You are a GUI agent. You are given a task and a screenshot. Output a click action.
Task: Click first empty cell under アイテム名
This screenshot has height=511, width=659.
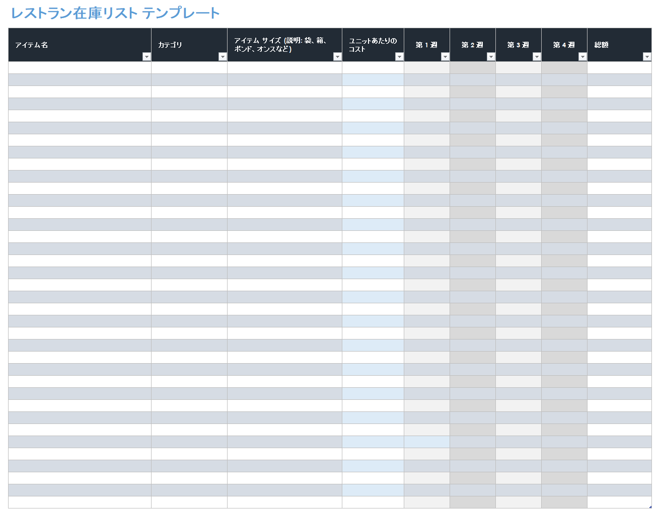coord(80,68)
